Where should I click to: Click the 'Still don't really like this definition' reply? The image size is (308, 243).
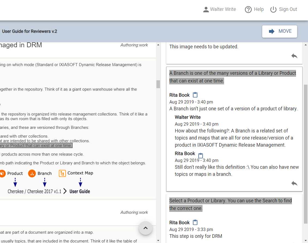237,171
